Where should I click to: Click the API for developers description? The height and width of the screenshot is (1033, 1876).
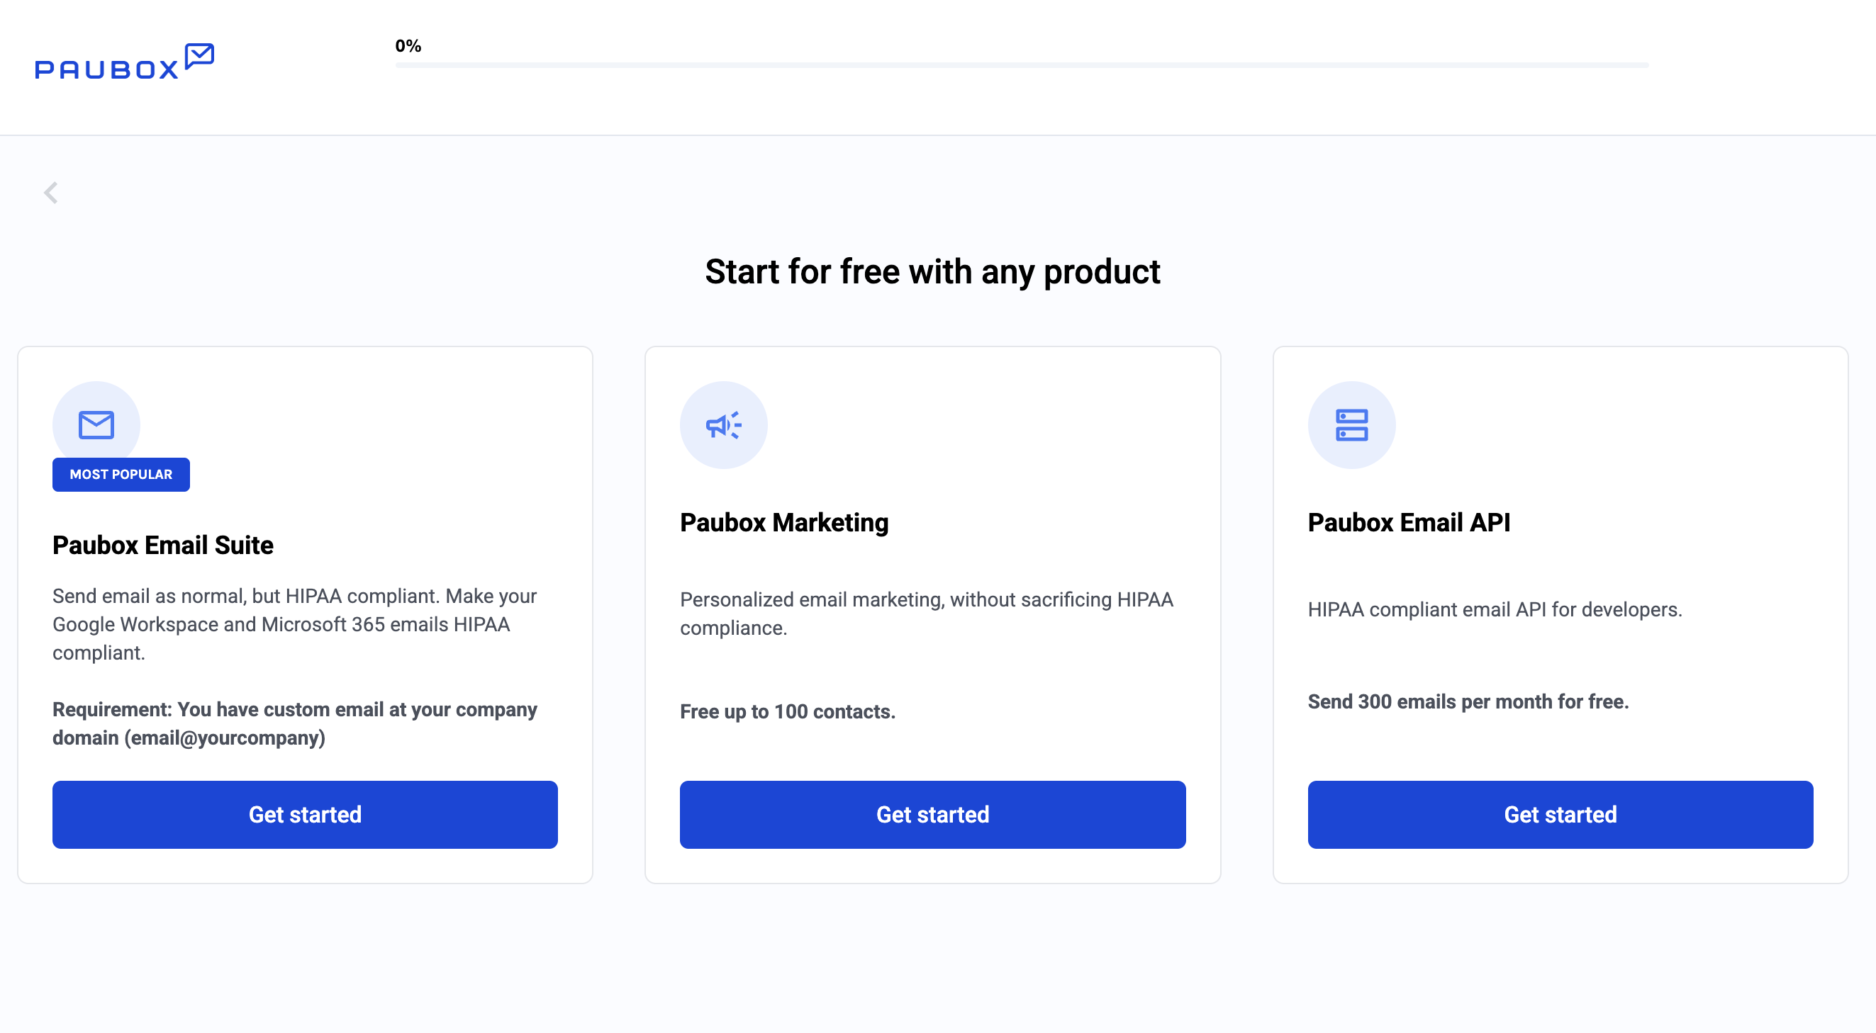(1495, 609)
